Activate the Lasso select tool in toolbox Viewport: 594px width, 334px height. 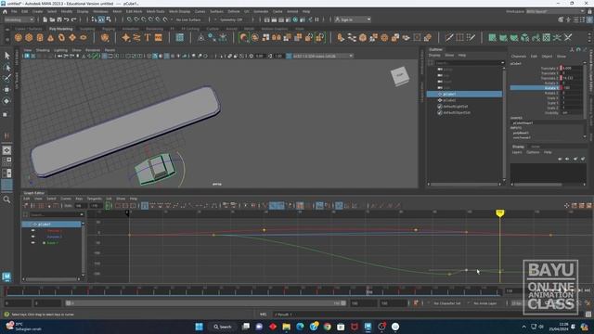click(6, 68)
